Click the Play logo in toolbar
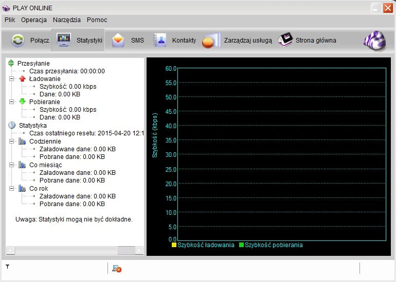 coord(375,41)
